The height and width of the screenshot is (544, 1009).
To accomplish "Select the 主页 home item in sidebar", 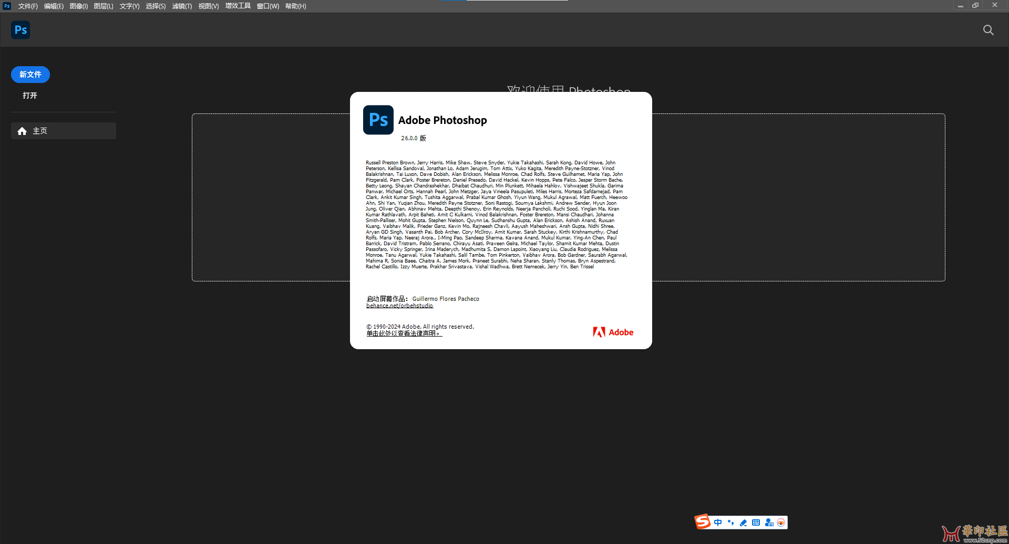I will coord(64,131).
